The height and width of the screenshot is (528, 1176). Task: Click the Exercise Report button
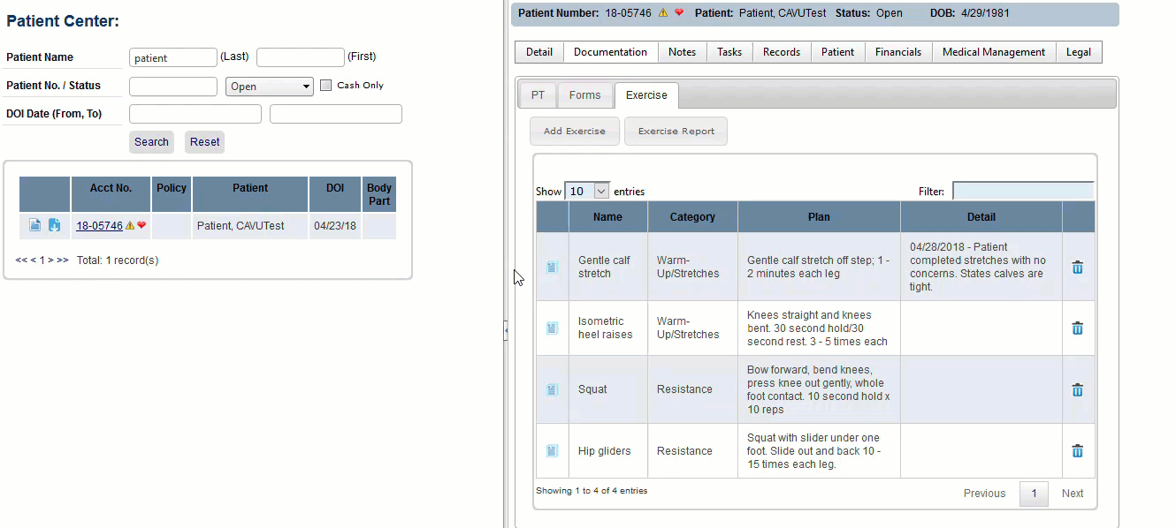coord(676,132)
